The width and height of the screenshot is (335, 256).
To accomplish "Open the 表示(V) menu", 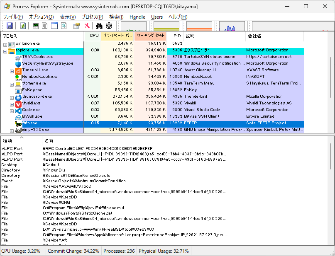I will [x=68, y=17].
